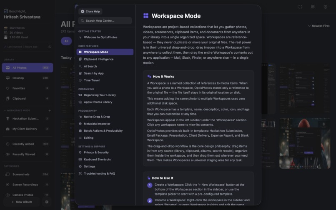The image size is (336, 210).
Task: Click the Time Travel clock icon
Action: pos(80,80)
